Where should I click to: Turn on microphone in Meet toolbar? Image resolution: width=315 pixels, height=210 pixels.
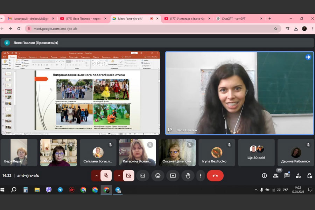pyautogui.click(x=106, y=176)
